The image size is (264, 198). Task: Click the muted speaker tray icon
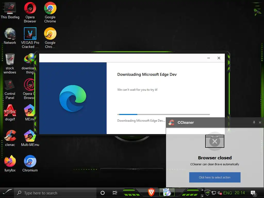coord(220,193)
